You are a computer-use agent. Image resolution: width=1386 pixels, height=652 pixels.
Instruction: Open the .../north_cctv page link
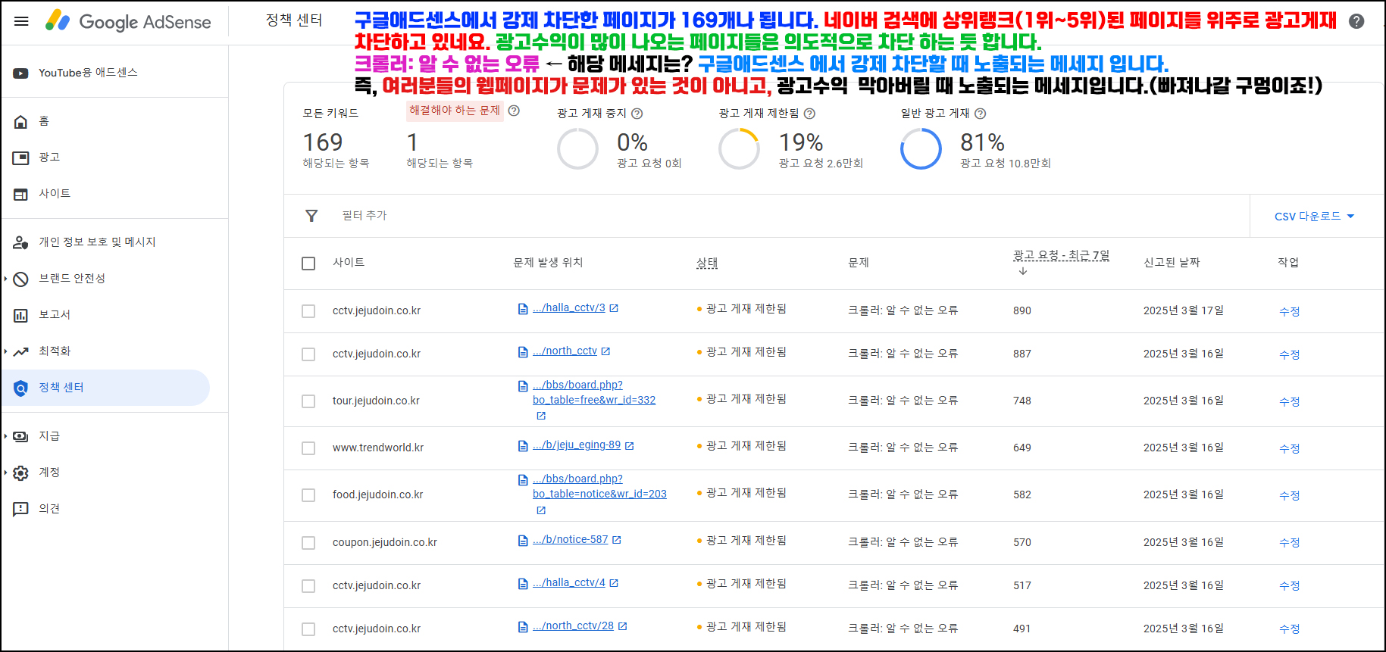565,351
